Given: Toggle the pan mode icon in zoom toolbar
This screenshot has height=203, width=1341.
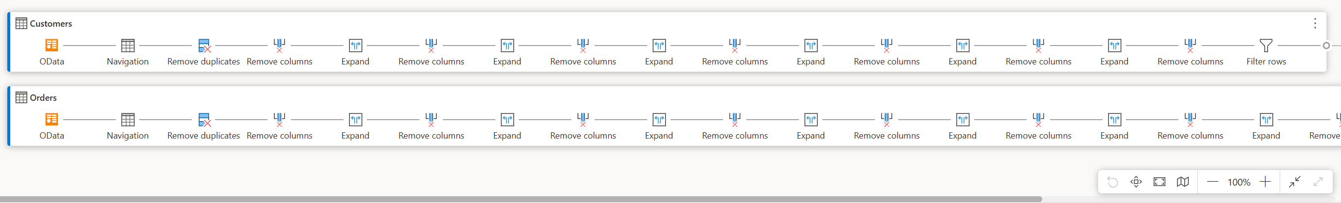Looking at the screenshot, I should (1136, 182).
